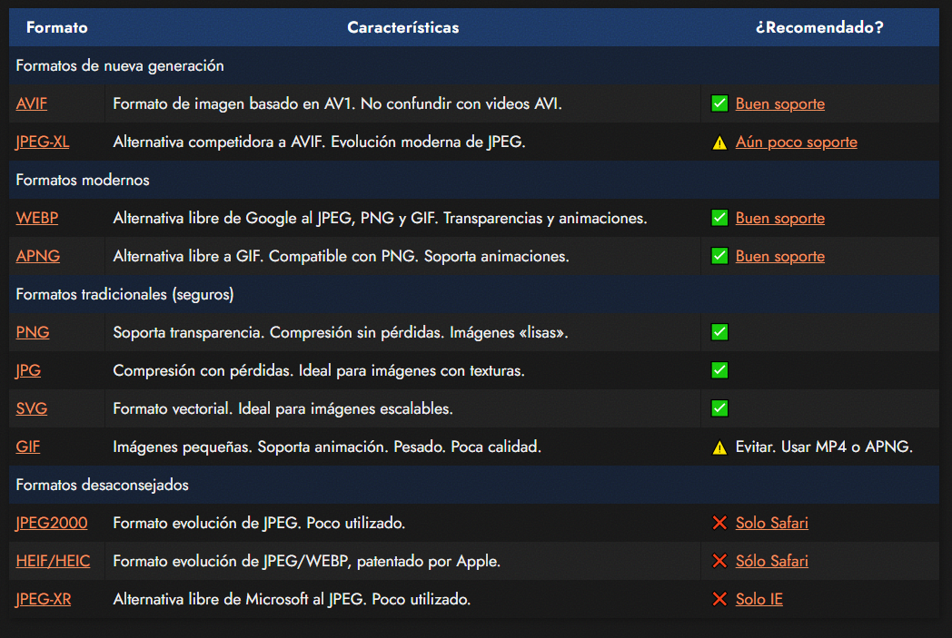Viewport: 952px width, 638px height.
Task: Follow the WEBP format link
Action: (37, 218)
